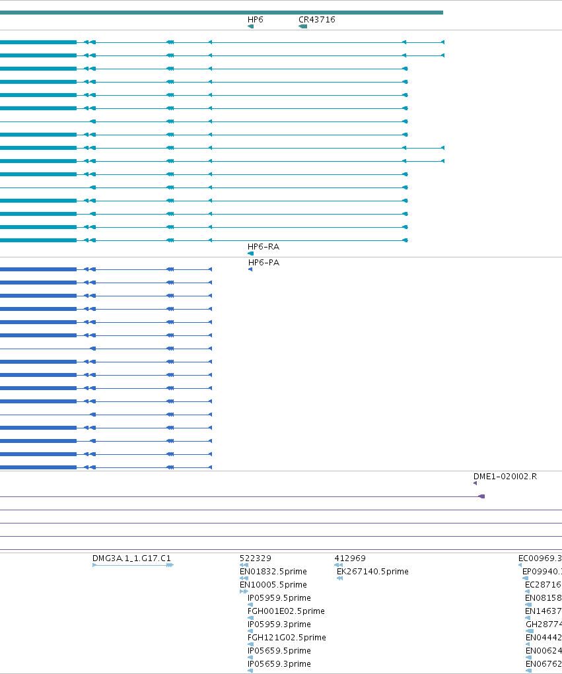Select the HP6-PA protein glyph
562x674 pixels.
(250, 269)
